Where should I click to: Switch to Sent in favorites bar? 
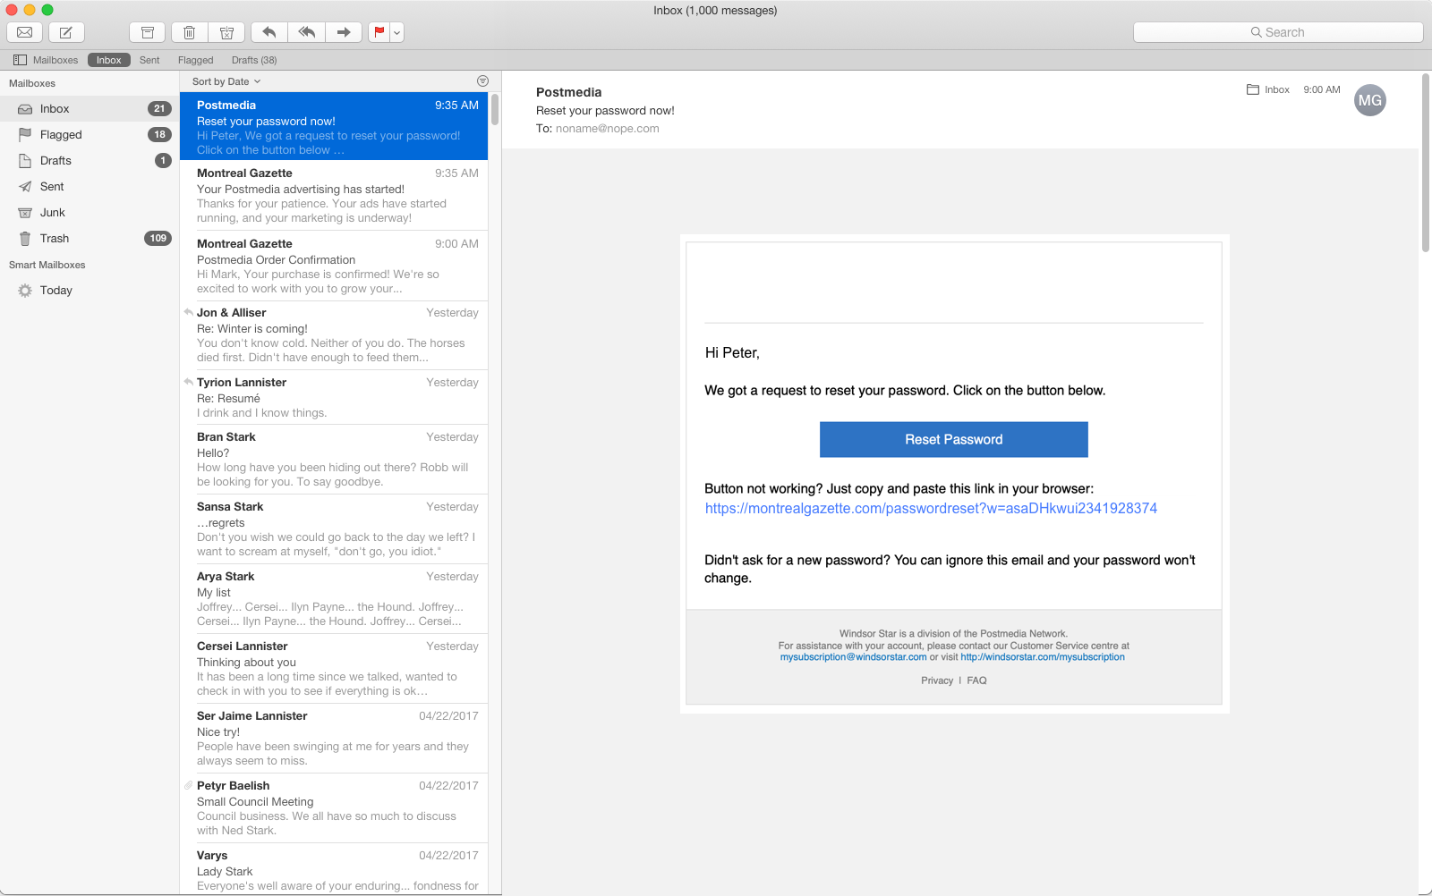point(149,60)
